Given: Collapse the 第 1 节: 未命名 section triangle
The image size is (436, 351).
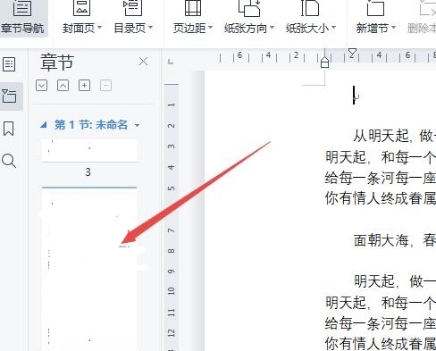Looking at the screenshot, I should click(x=44, y=125).
